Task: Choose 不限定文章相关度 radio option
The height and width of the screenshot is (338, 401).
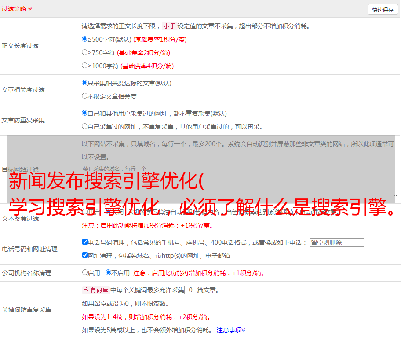Action: click(84, 96)
